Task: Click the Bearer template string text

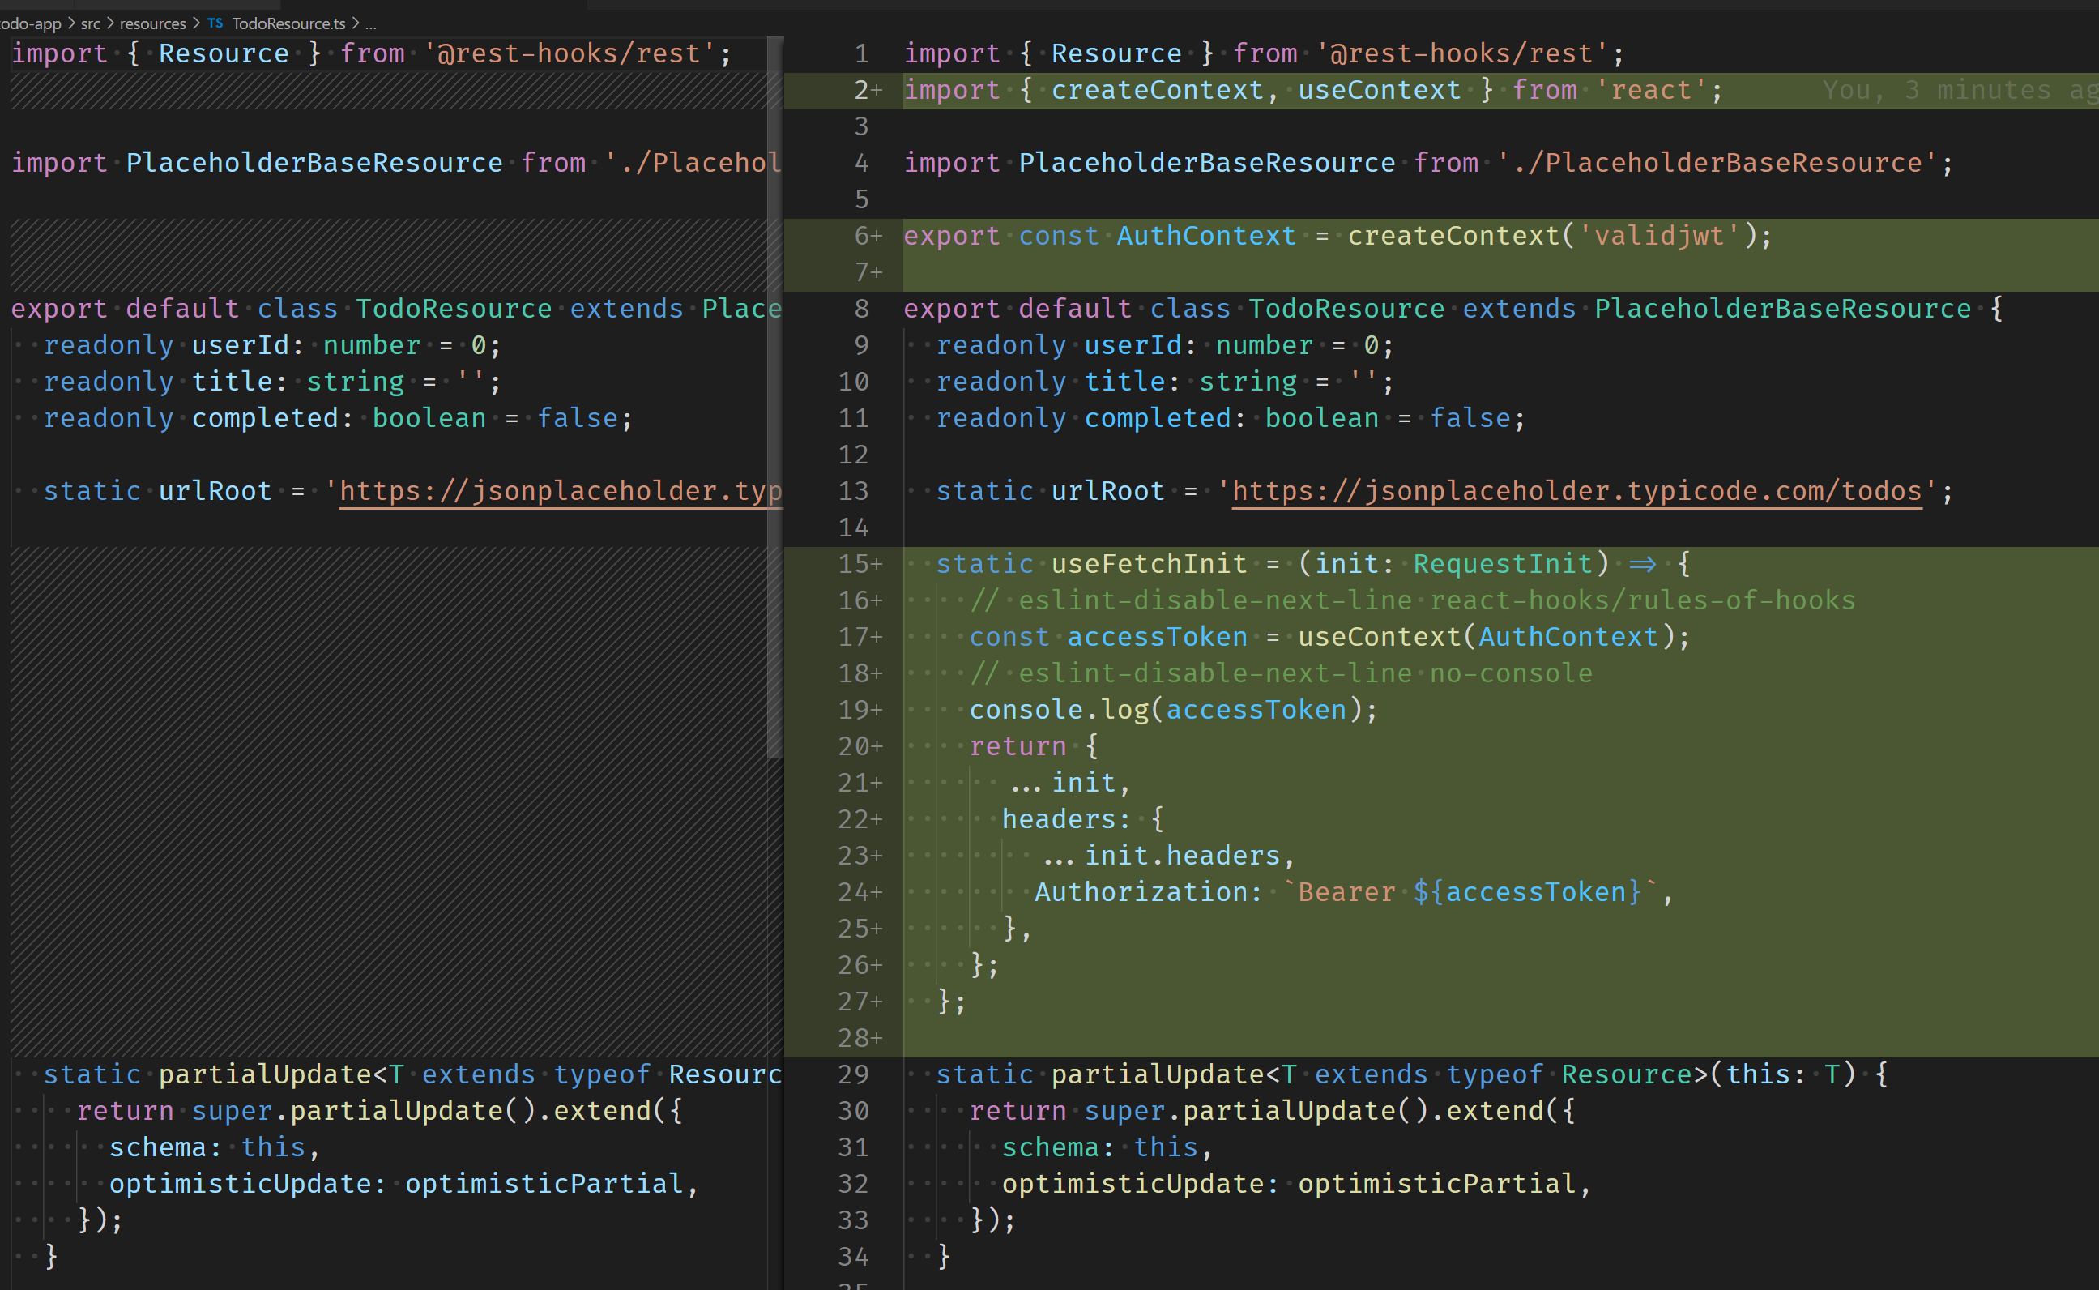Action: (1346, 892)
